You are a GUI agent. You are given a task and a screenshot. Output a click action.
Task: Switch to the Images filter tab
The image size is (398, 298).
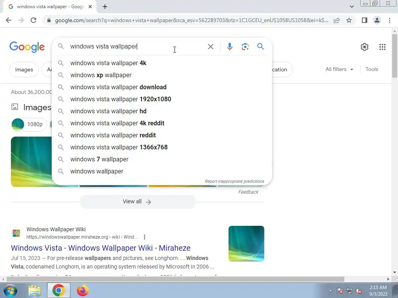[x=24, y=69]
